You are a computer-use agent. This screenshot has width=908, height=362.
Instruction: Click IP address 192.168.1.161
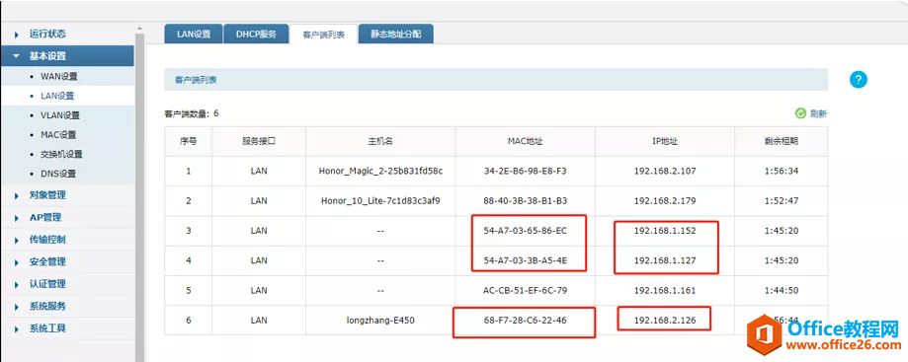tap(665, 290)
